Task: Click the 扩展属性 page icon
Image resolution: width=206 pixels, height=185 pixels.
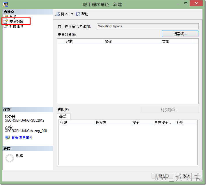Action: click(x=6, y=26)
